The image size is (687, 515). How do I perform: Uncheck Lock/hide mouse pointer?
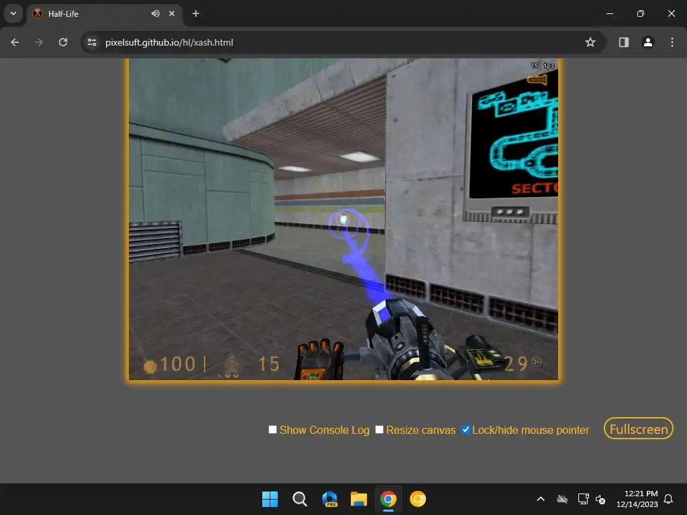click(x=466, y=430)
